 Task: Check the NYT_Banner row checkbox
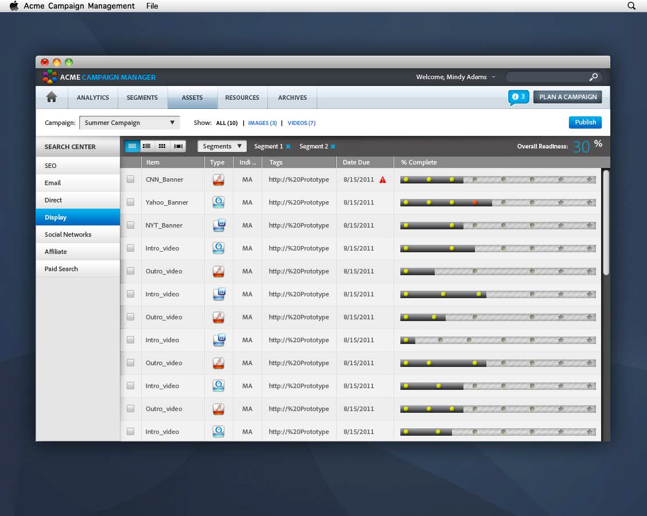tap(130, 225)
